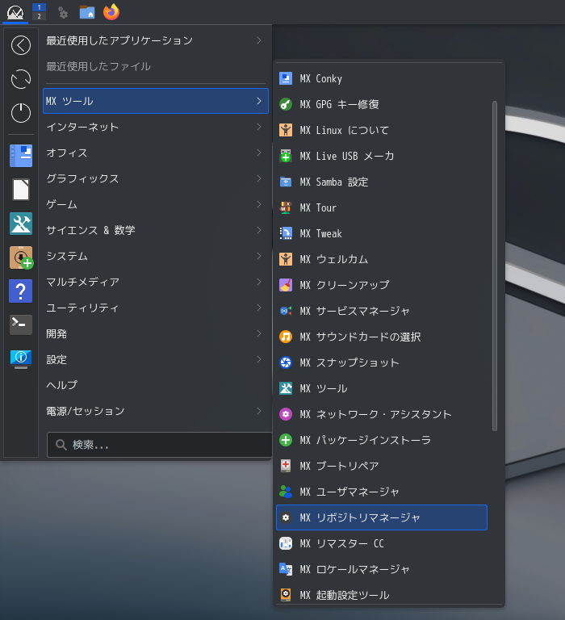The height and width of the screenshot is (620, 565).
Task: Open the MX Conky sidebar favorite icon
Action: [x=21, y=155]
